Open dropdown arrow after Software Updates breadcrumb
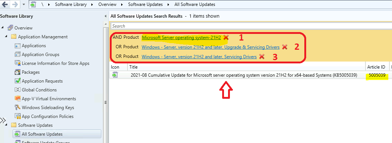392x143 pixels. [168, 4]
